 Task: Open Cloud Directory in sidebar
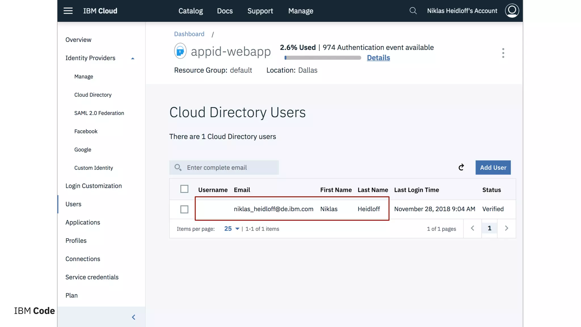click(x=93, y=95)
